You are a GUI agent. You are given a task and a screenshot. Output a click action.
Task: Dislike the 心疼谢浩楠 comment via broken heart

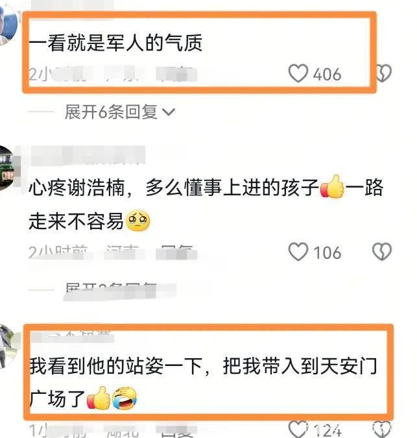(382, 252)
